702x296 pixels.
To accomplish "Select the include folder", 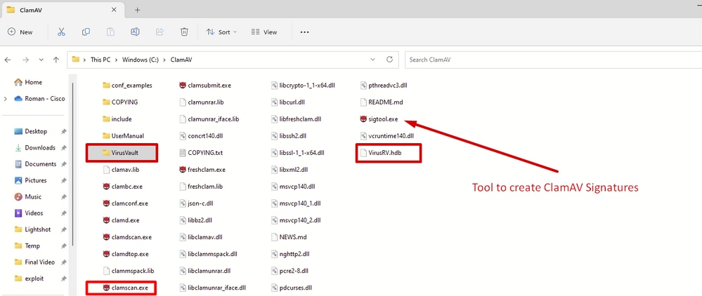I will point(117,119).
